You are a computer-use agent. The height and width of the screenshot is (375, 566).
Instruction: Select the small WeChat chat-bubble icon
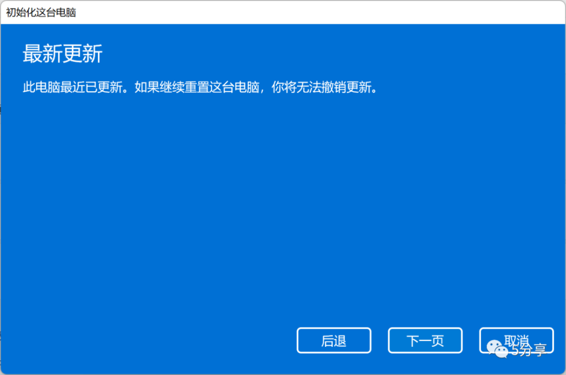pyautogui.click(x=497, y=348)
